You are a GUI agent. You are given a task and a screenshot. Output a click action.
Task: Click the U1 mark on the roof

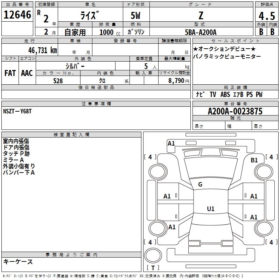pyautogui.click(x=211, y=209)
